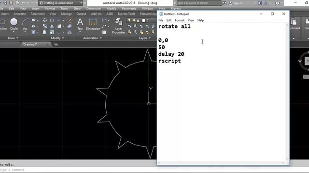Expand the Annotation panel
Screen dimensions: 309x173
click(x=92, y=38)
